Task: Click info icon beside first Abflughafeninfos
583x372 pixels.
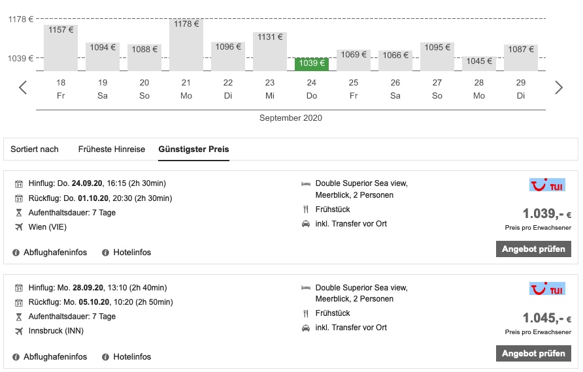Action: tap(16, 253)
